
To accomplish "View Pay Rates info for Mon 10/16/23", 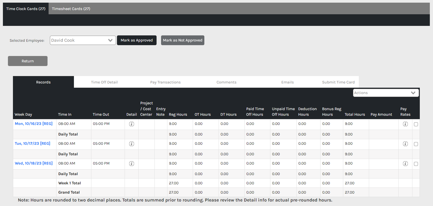I will coord(405,124).
